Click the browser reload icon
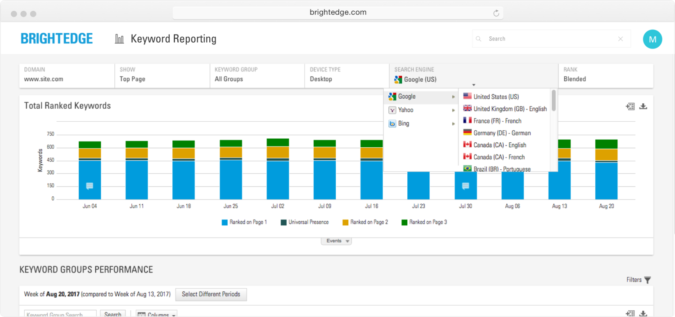 (x=496, y=13)
